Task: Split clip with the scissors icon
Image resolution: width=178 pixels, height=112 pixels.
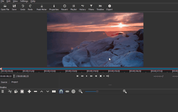Action: coord(10,91)
